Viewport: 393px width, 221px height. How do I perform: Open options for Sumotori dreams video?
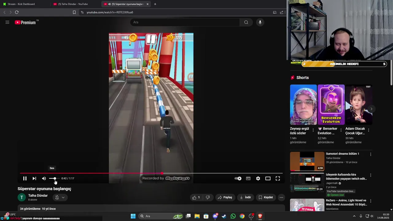click(371, 154)
